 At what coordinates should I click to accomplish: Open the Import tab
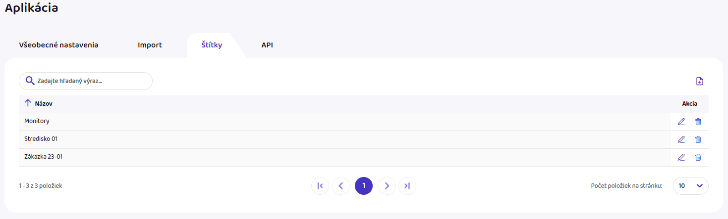[x=150, y=45]
